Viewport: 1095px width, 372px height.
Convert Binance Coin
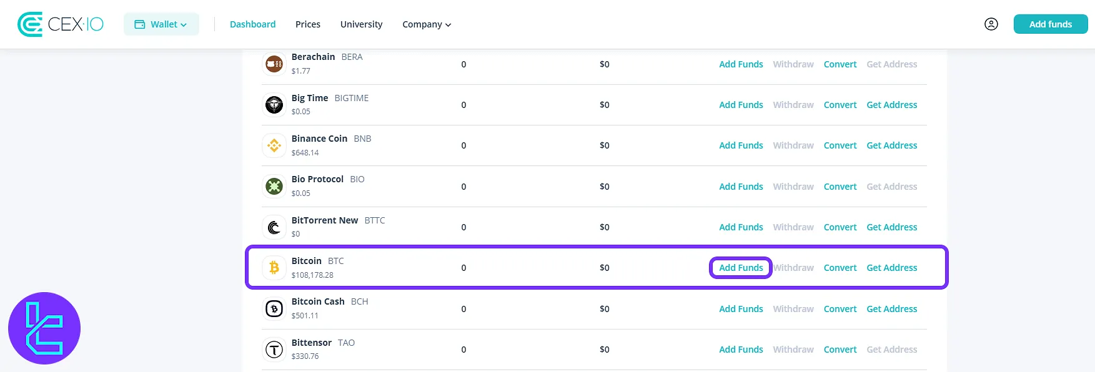840,145
